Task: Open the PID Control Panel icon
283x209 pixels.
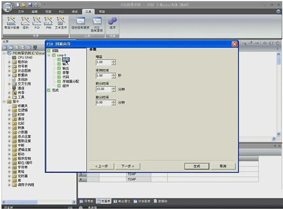Action: [97, 24]
